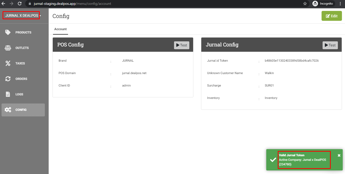Click the address bar URL
The image size is (345, 174).
pos(72,4)
